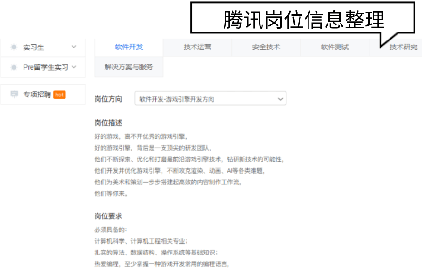Click the 专项招聘 chat icon

tap(14, 94)
